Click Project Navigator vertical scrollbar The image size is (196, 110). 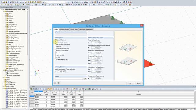pyautogui.click(x=28, y=34)
